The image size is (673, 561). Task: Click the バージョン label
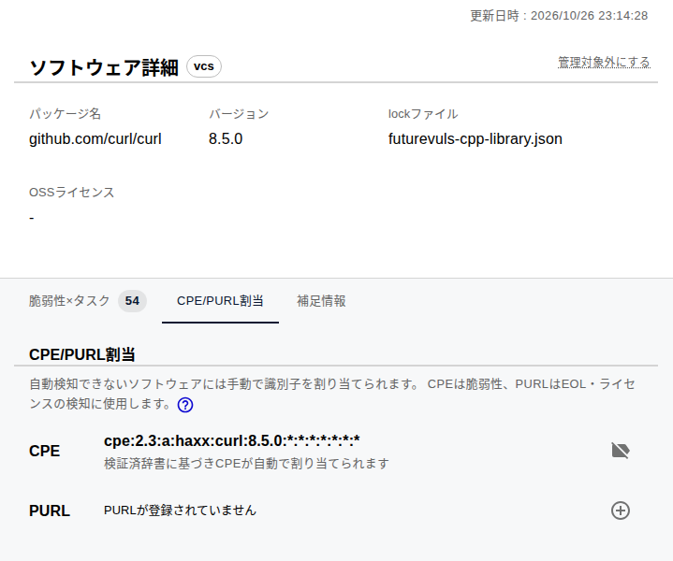[239, 114]
